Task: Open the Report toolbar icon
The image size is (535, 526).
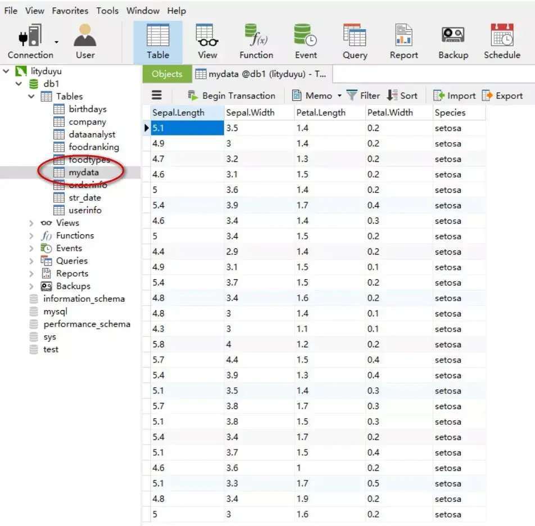Action: click(x=403, y=41)
